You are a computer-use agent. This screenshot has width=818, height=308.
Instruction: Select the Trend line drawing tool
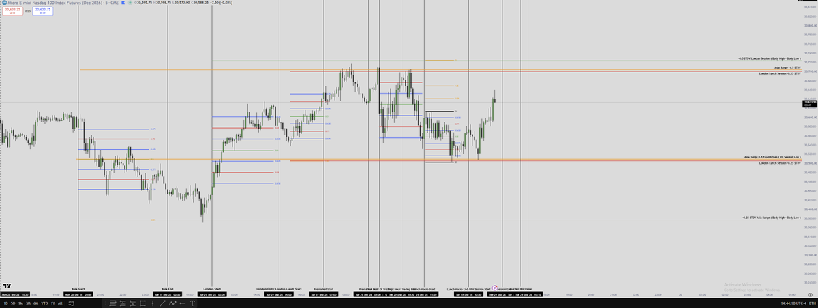click(x=162, y=303)
